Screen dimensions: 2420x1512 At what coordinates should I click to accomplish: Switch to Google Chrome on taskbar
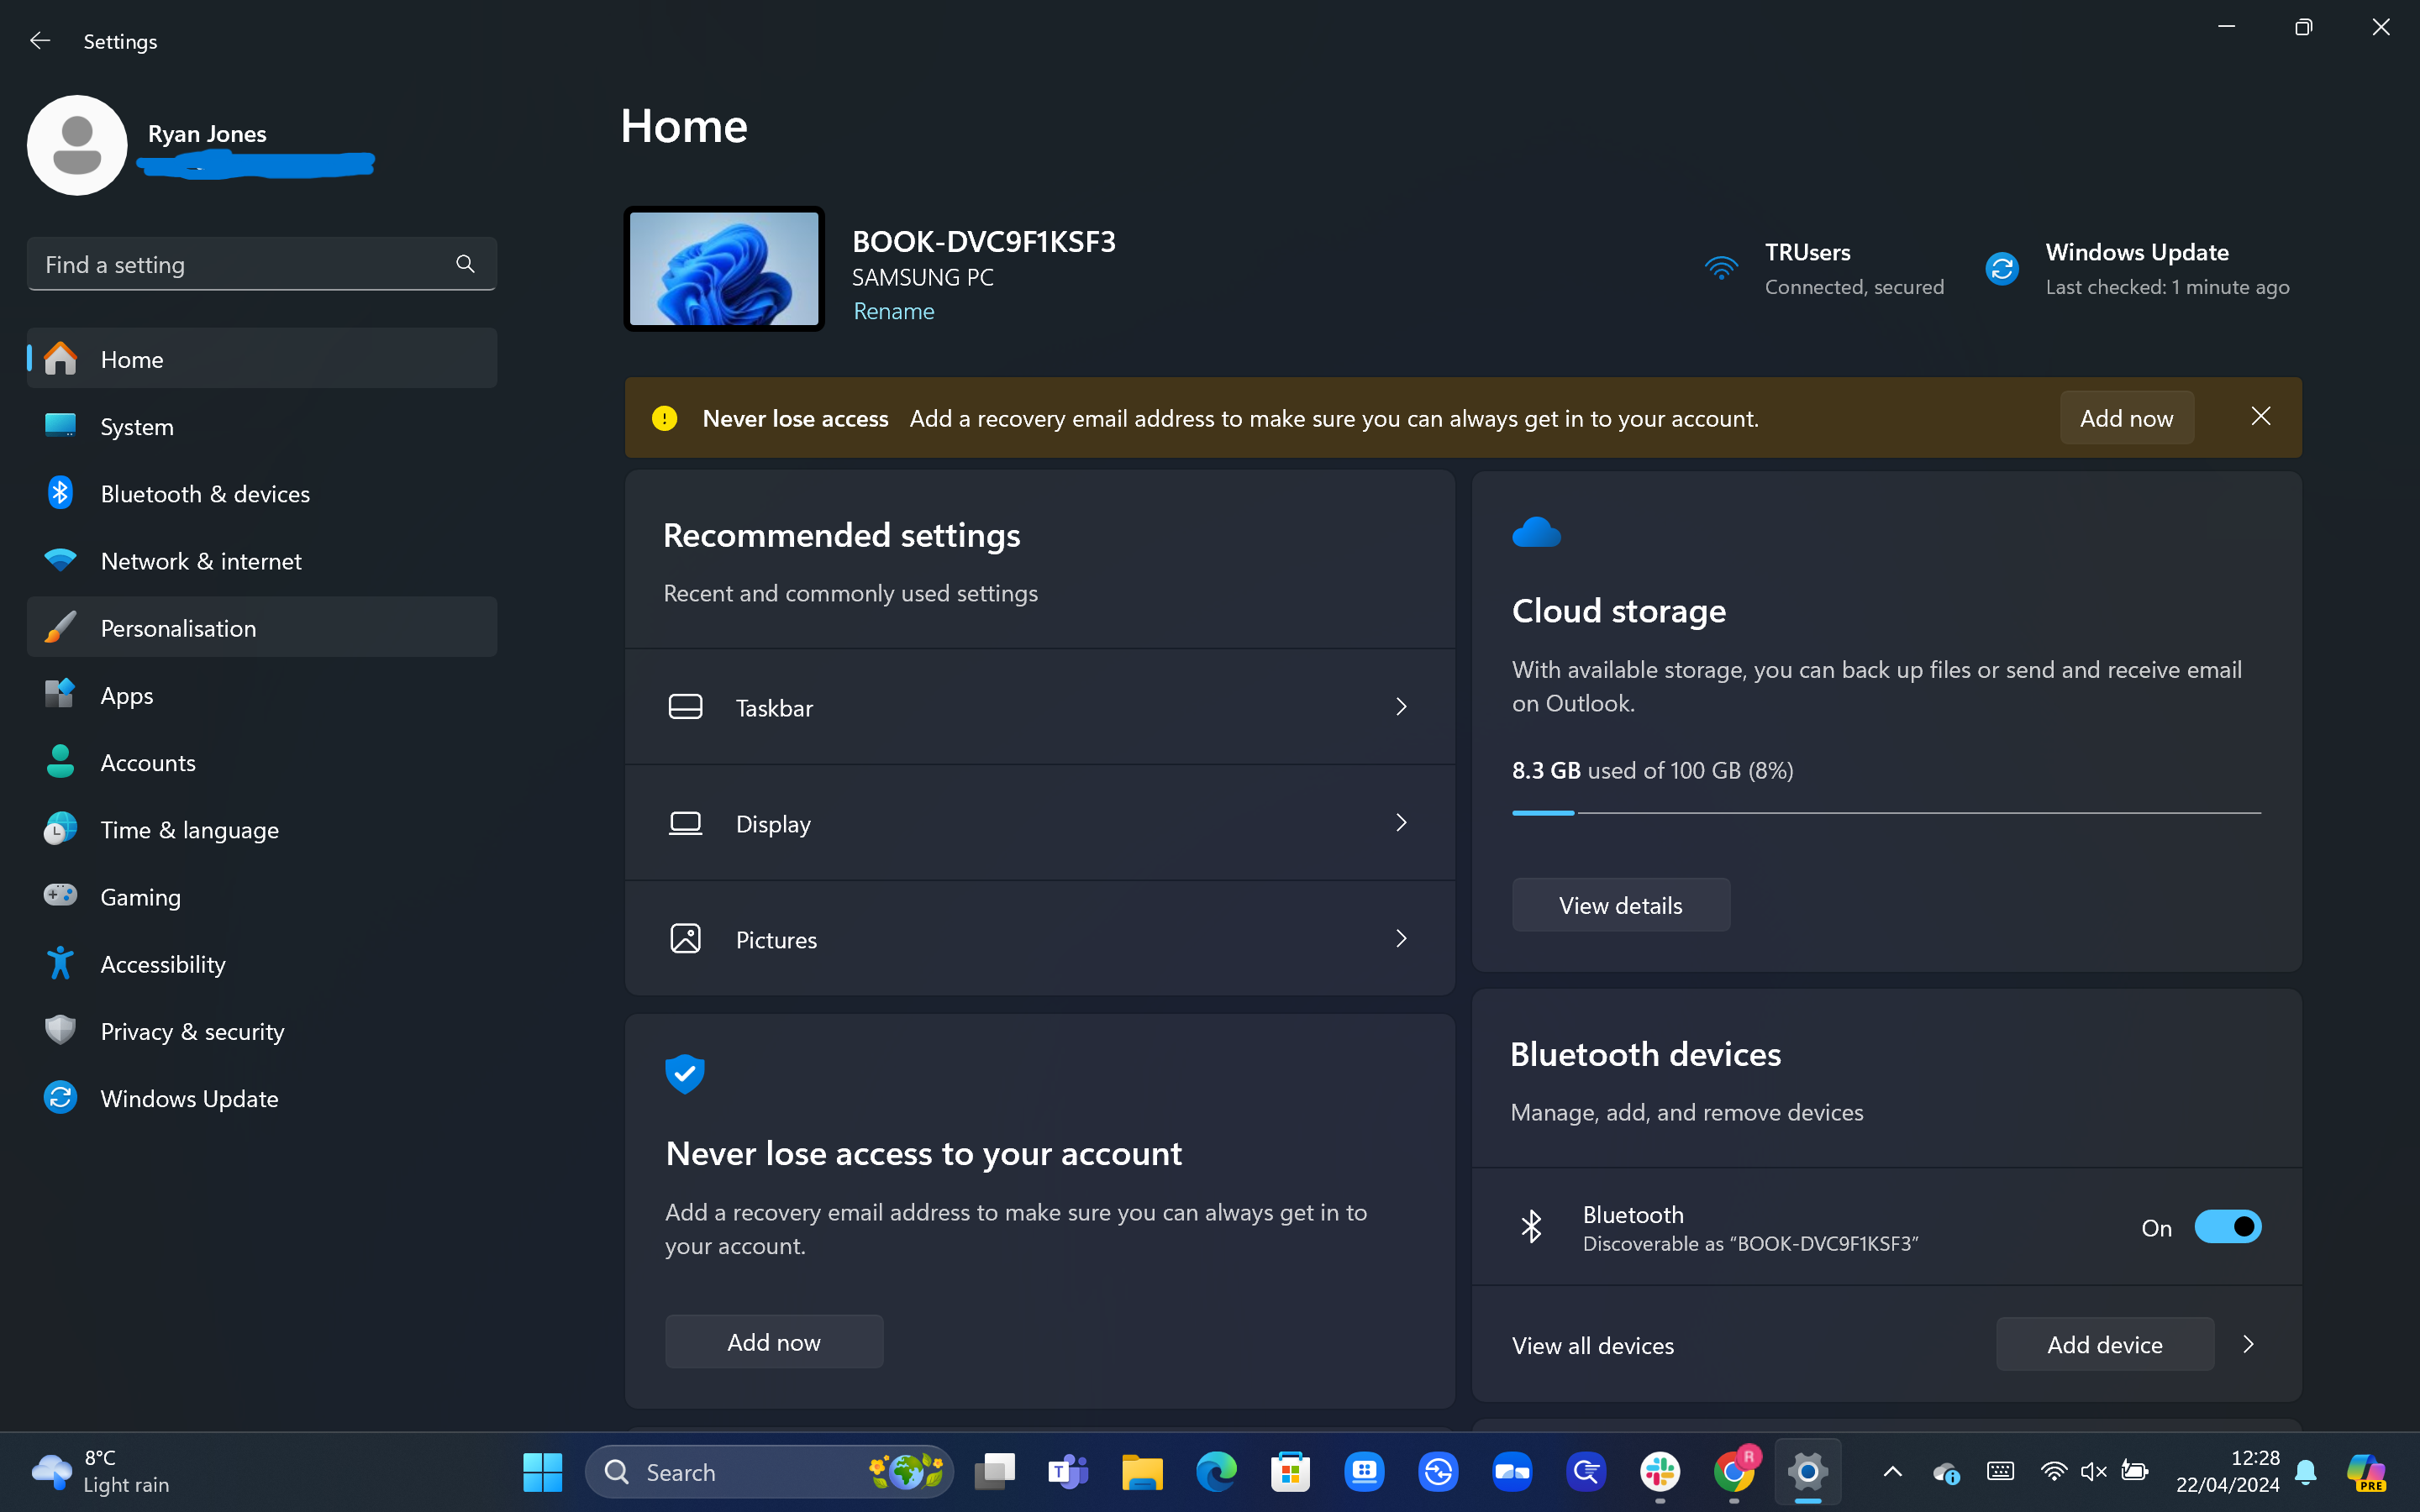[1734, 1472]
